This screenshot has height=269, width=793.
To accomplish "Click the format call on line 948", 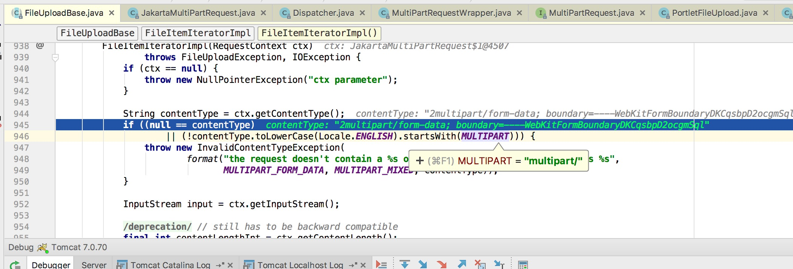I will pos(202,159).
